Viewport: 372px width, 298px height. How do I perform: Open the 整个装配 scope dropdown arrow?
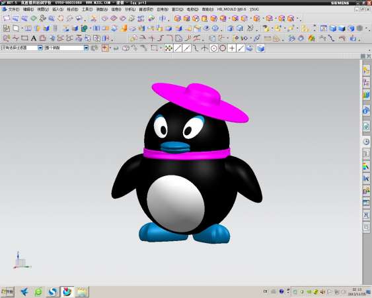[86, 48]
